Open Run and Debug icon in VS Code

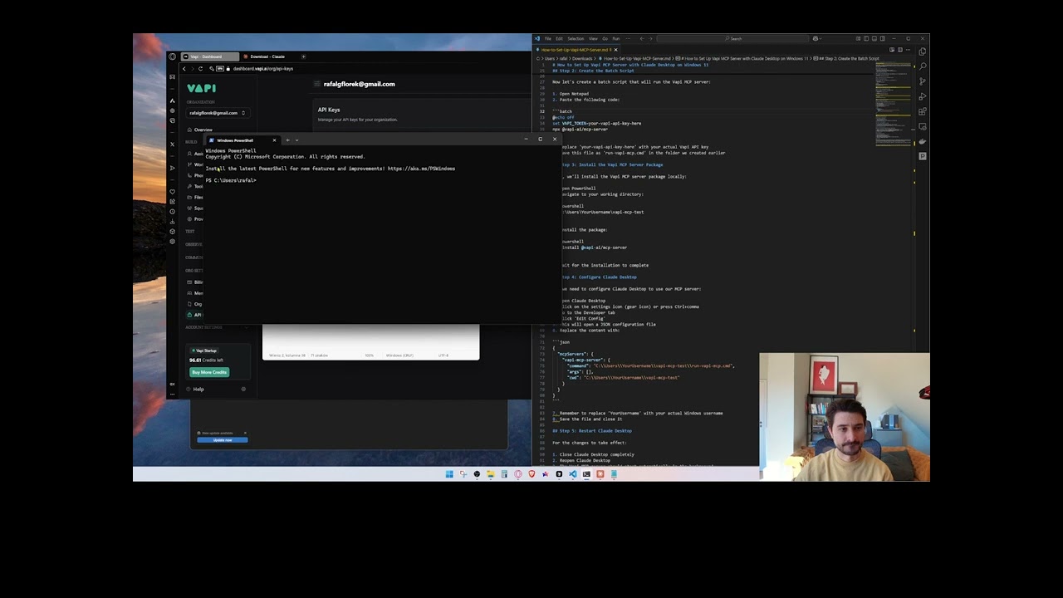(x=922, y=96)
